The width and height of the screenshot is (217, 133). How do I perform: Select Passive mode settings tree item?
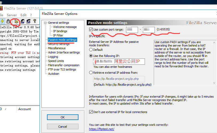(x=62, y=40)
